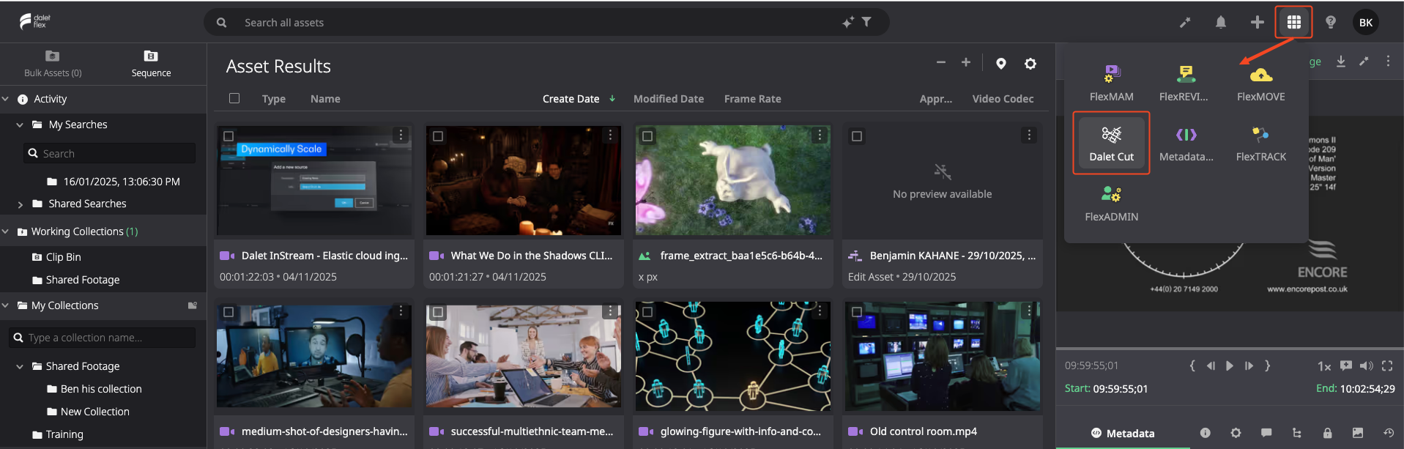This screenshot has height=449, width=1404.
Task: Play the video in the preview player
Action: tap(1230, 365)
